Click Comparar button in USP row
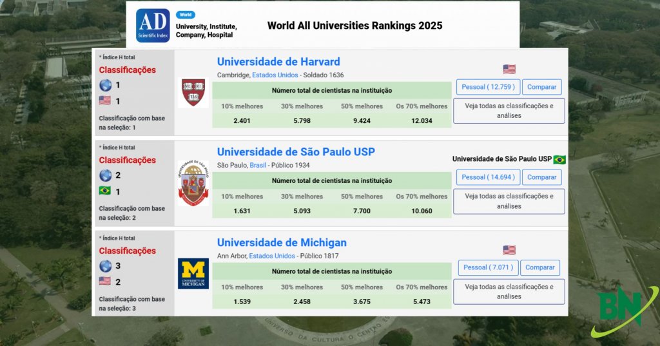The image size is (660, 346). pos(541,177)
